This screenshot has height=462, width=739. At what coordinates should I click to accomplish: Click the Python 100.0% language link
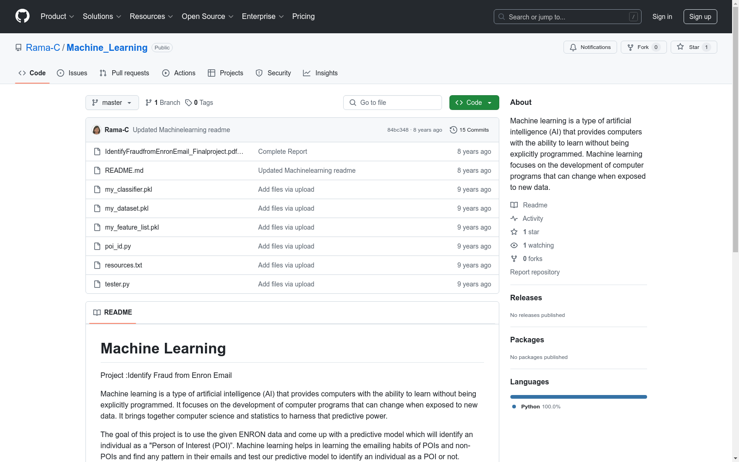[x=536, y=407]
